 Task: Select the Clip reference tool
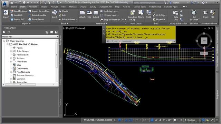[89, 14]
